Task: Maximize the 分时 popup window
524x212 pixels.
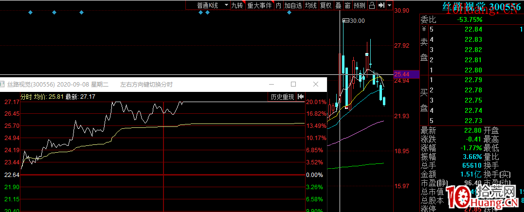Action: pyautogui.click(x=293, y=84)
